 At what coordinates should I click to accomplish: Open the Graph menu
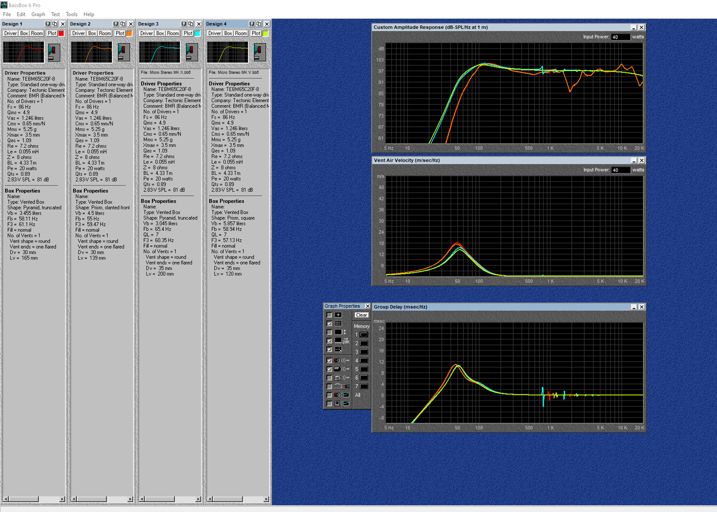pos(38,14)
